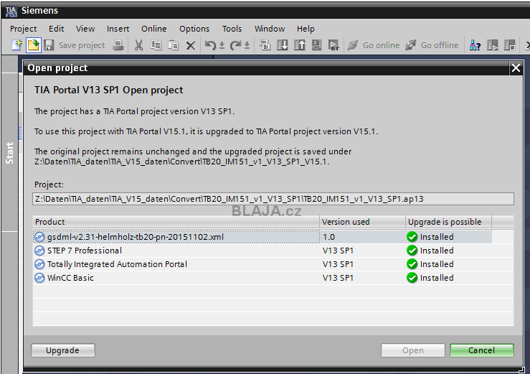
Task: Open the Edit menu
Action: [x=56, y=29]
